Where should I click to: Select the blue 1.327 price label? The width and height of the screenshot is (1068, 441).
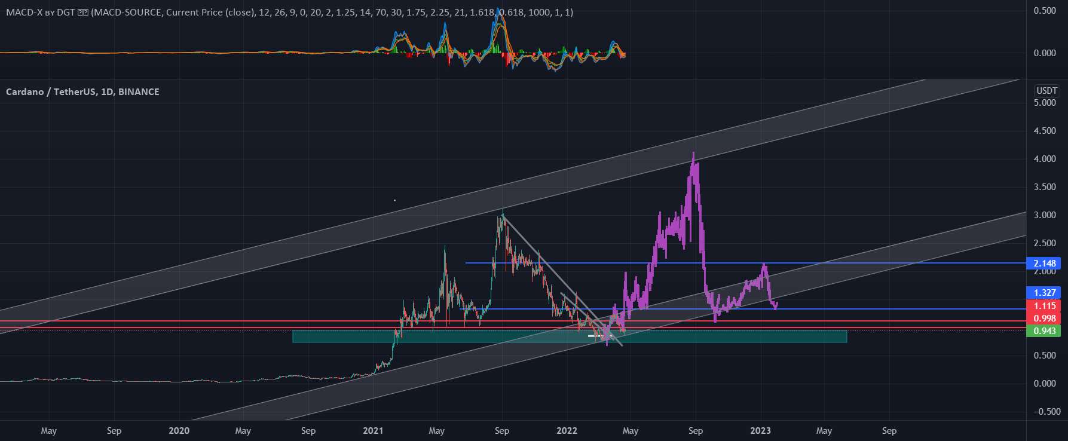[1045, 292]
